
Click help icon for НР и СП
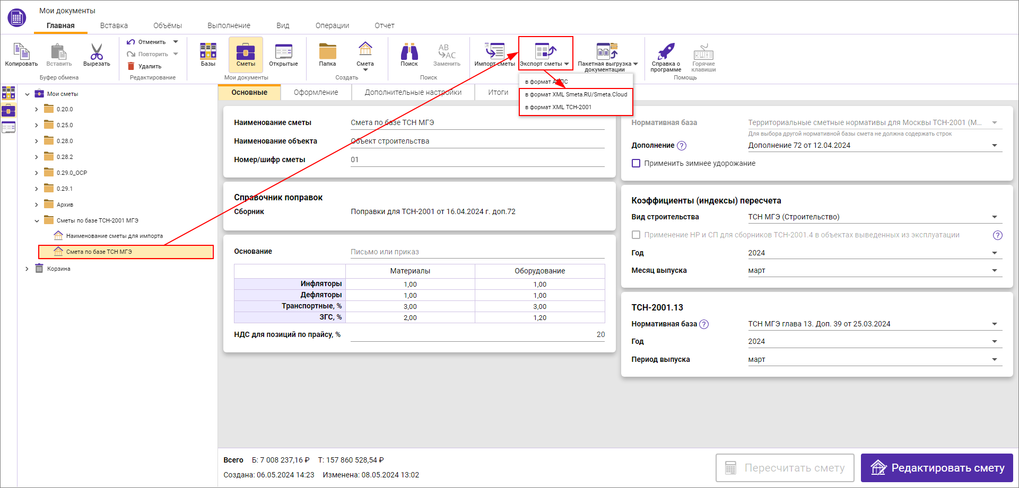[x=998, y=235]
